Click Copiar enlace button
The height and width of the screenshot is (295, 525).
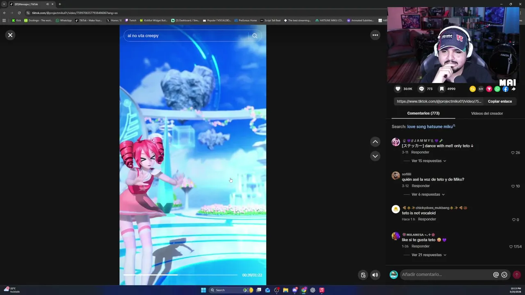500,101
